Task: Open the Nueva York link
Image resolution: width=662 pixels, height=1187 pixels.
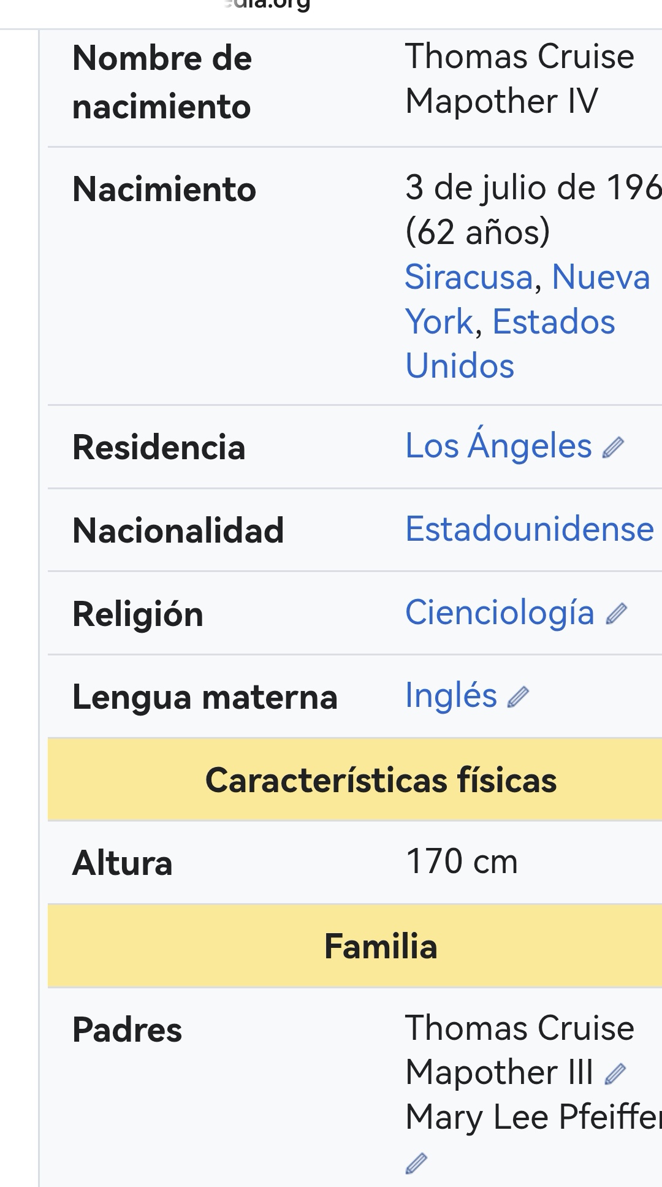Action: (x=527, y=299)
